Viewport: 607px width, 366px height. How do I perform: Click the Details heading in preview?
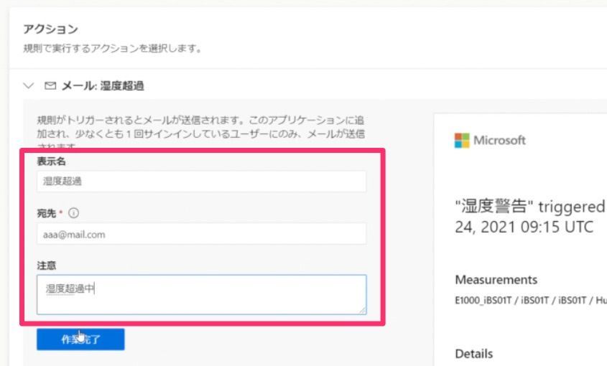(474, 354)
